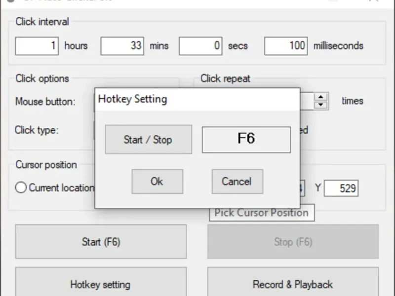The height and width of the screenshot is (296, 395).
Task: Click the F6 hotkey assignment box
Action: pyautogui.click(x=246, y=140)
